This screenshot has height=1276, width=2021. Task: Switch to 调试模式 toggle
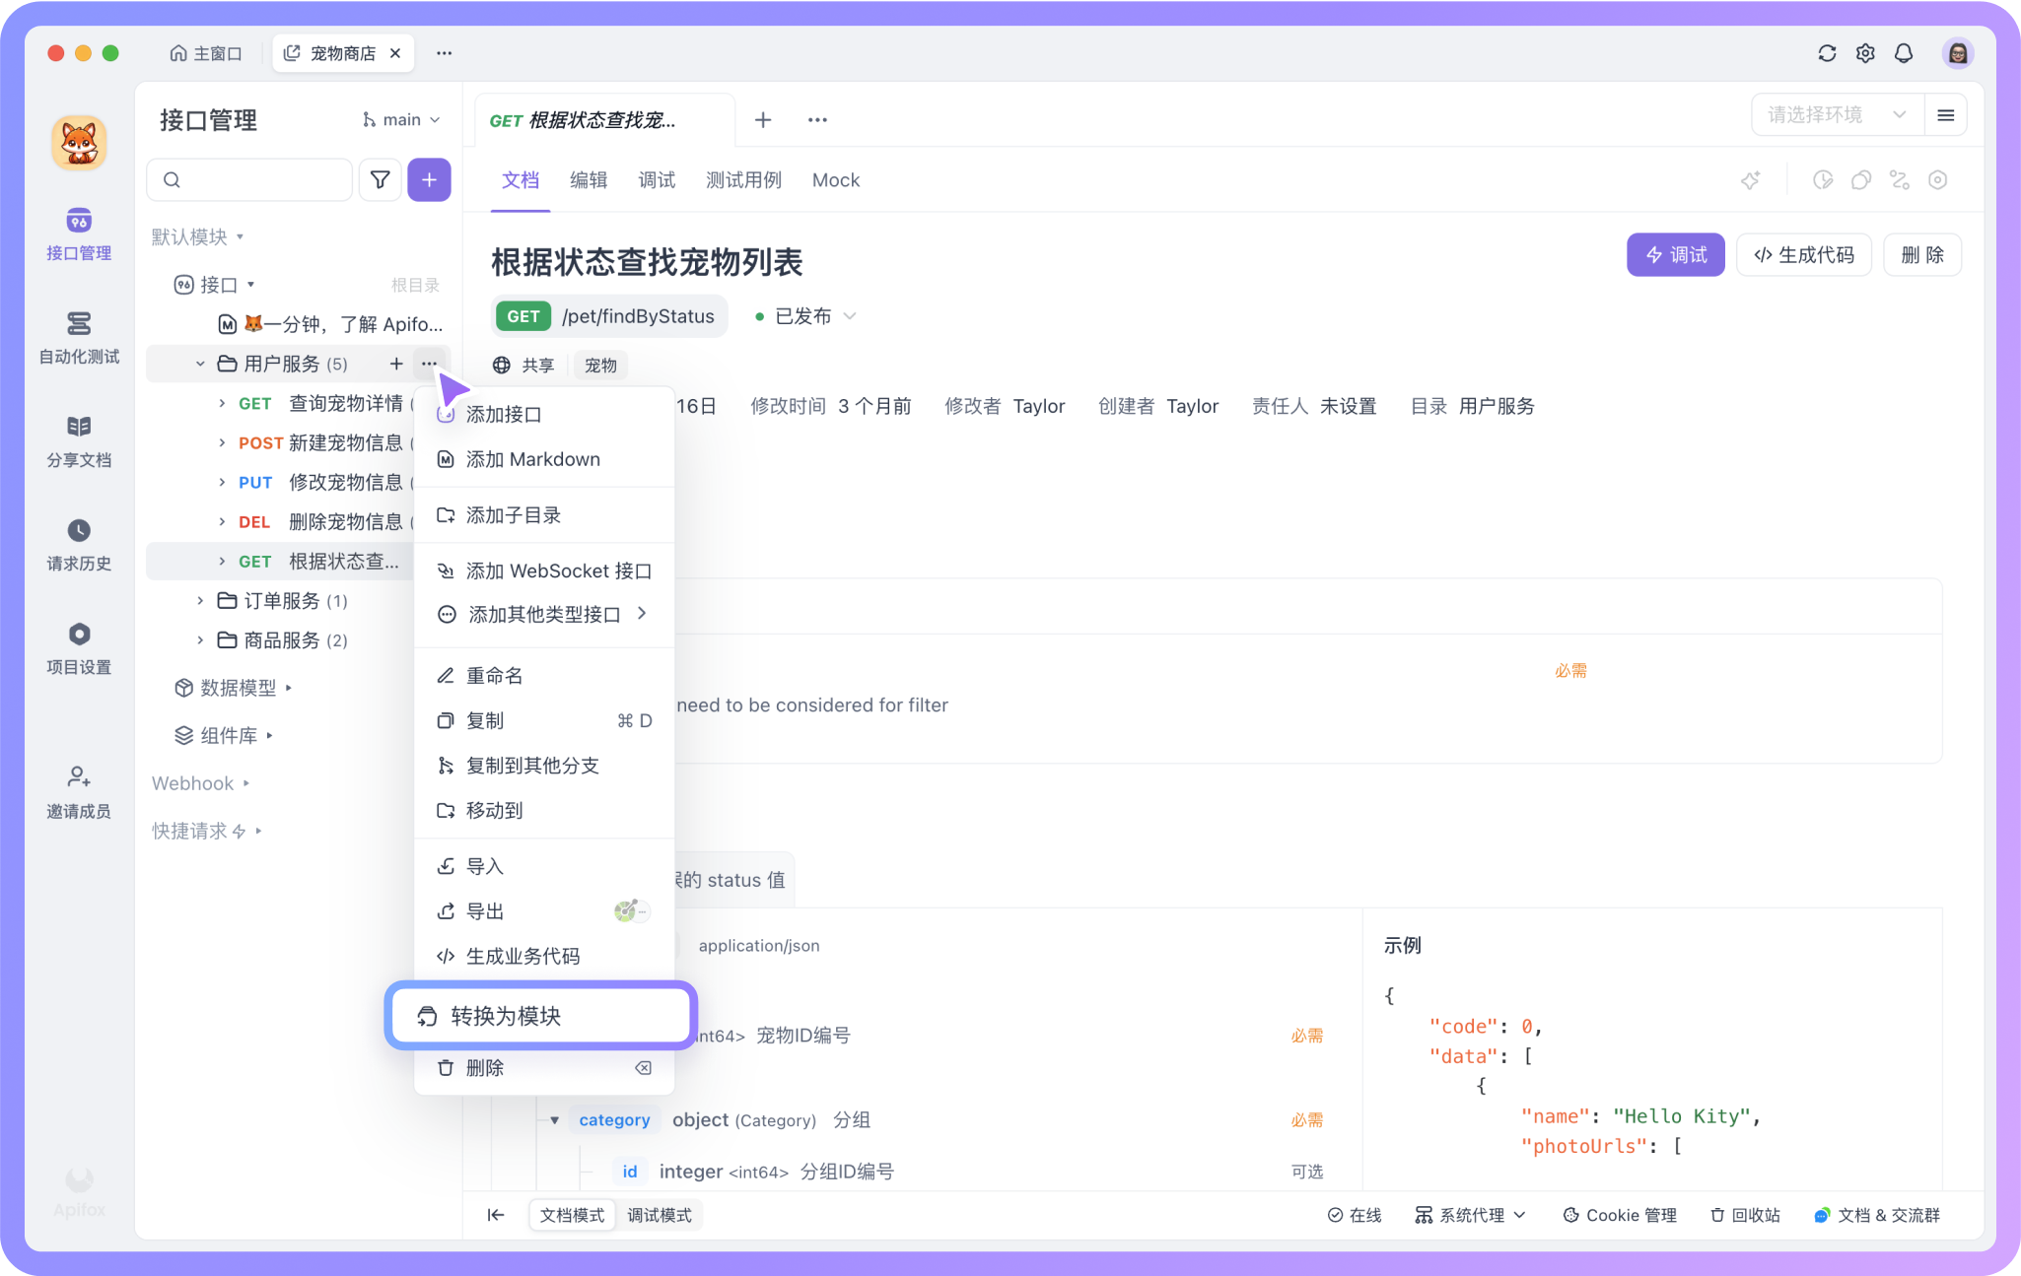pos(660,1215)
